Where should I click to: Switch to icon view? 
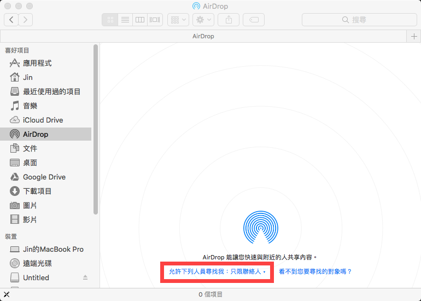(x=110, y=20)
